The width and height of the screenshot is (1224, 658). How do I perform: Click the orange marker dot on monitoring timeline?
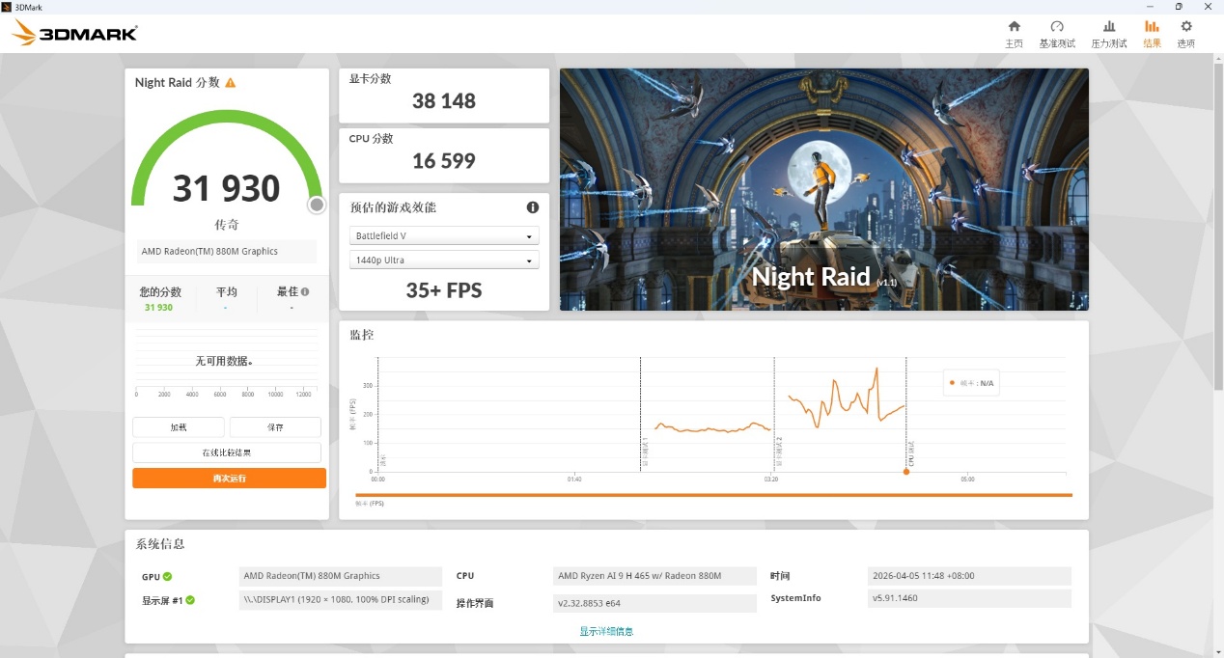(906, 471)
